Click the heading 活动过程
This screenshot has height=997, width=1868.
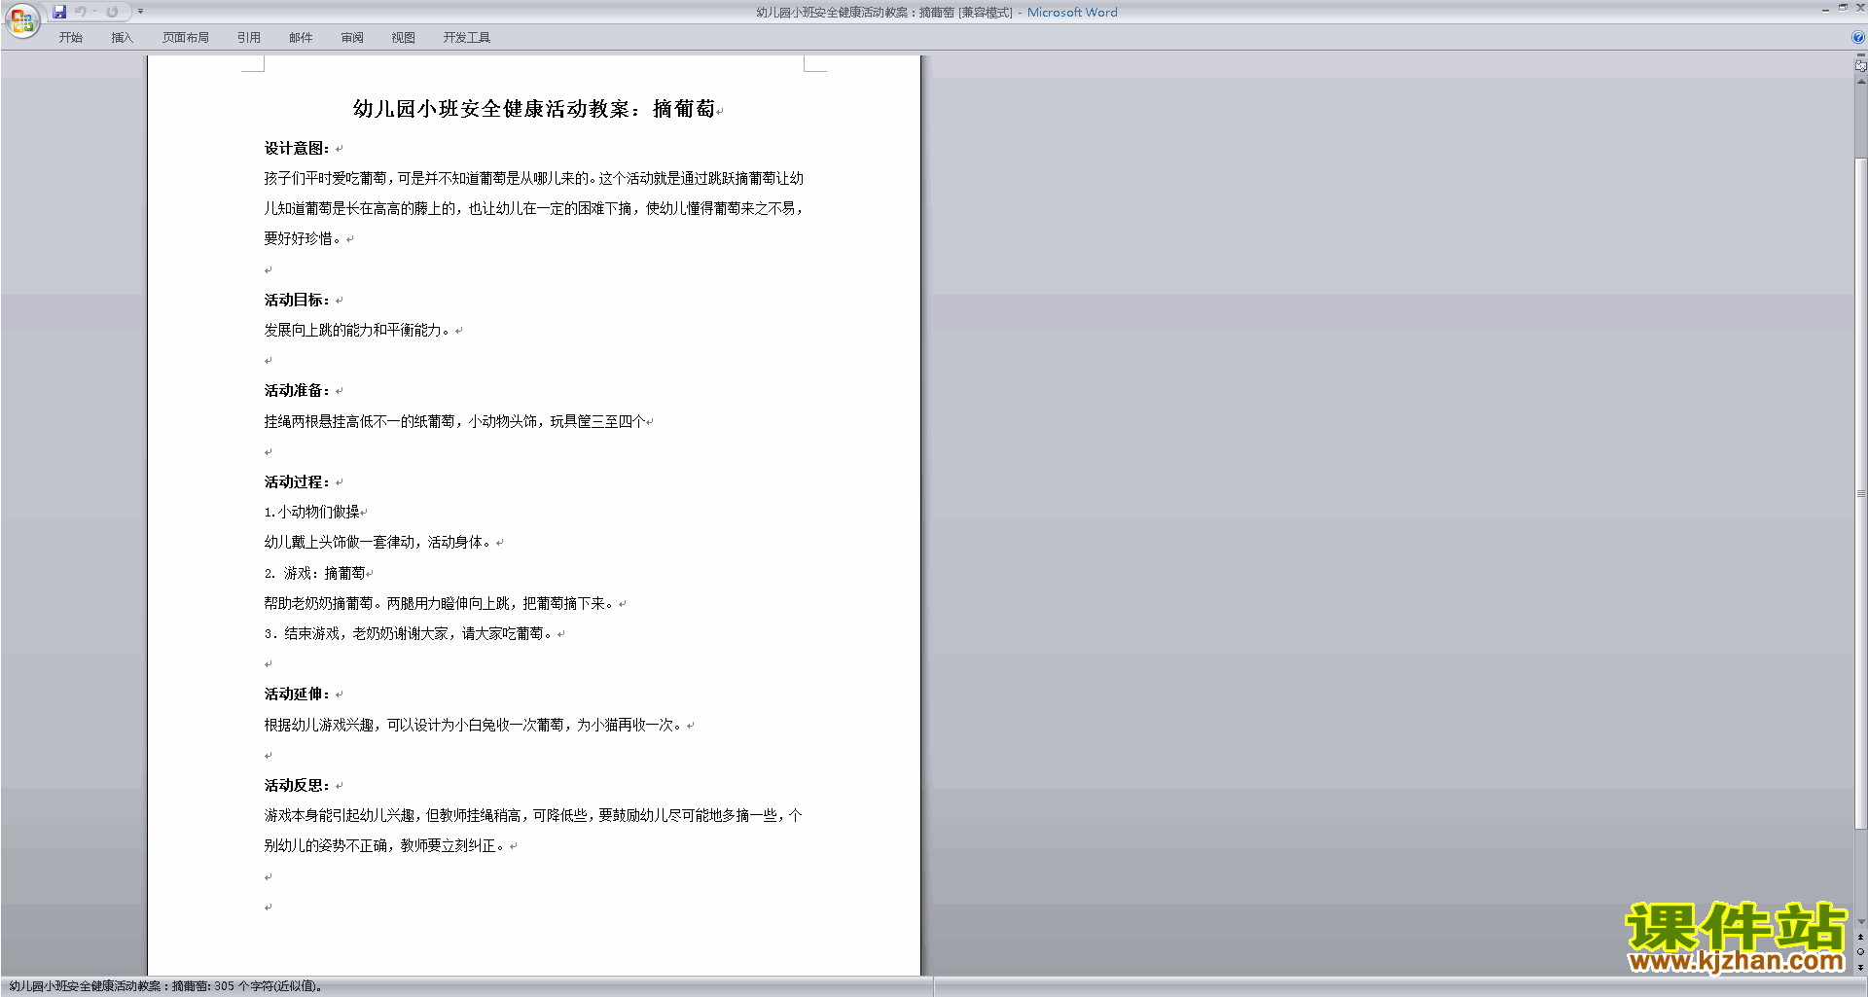click(x=297, y=482)
